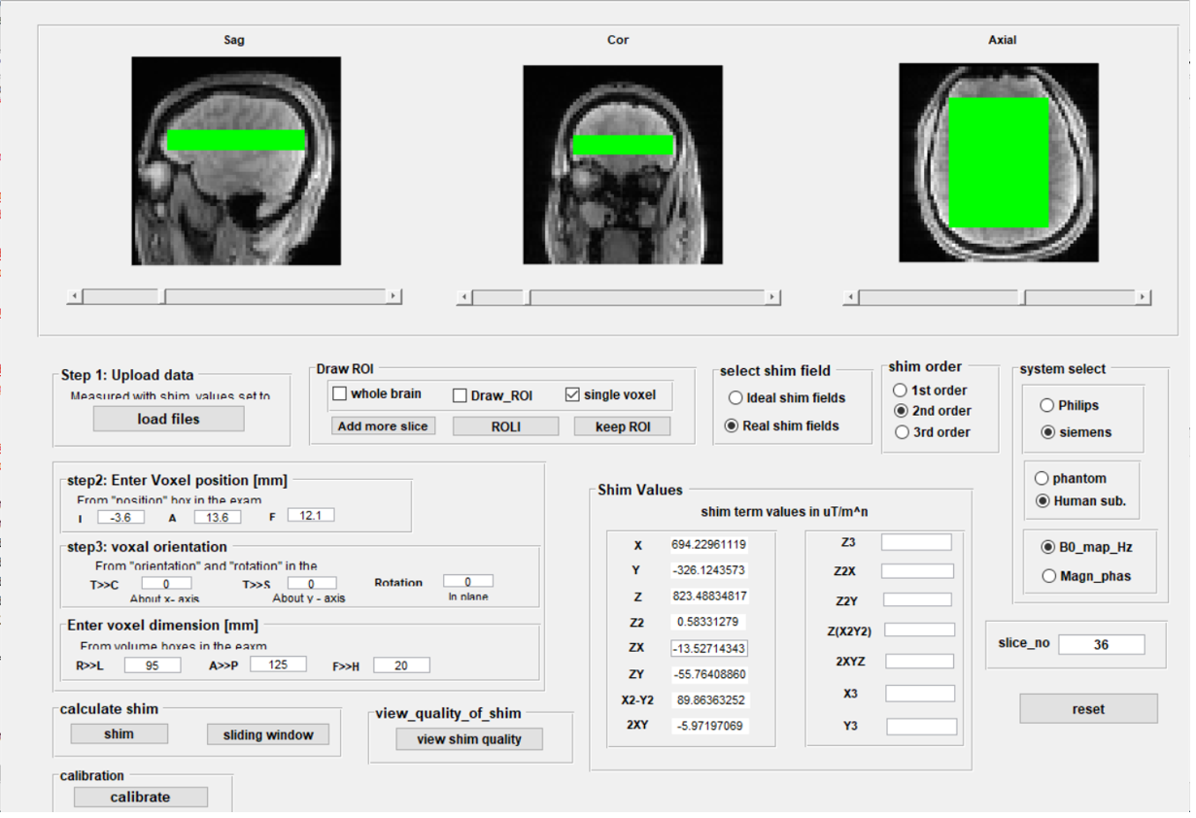Select Philips system

(1046, 405)
